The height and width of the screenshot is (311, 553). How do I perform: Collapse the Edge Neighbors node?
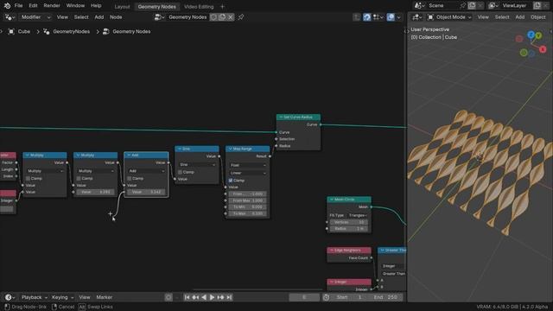pos(332,251)
